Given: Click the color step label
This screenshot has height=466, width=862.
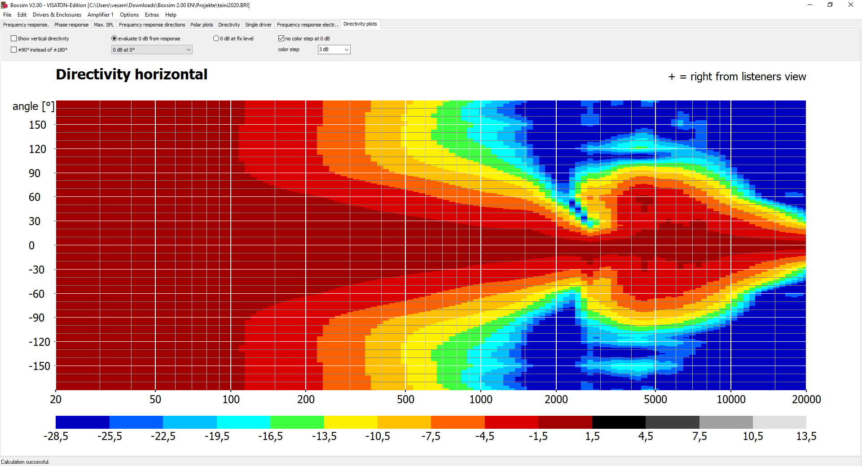Looking at the screenshot, I should coord(289,50).
